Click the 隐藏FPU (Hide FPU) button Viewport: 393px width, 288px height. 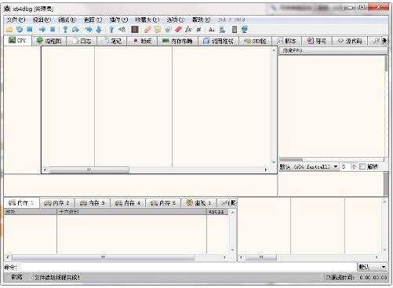tap(333, 50)
